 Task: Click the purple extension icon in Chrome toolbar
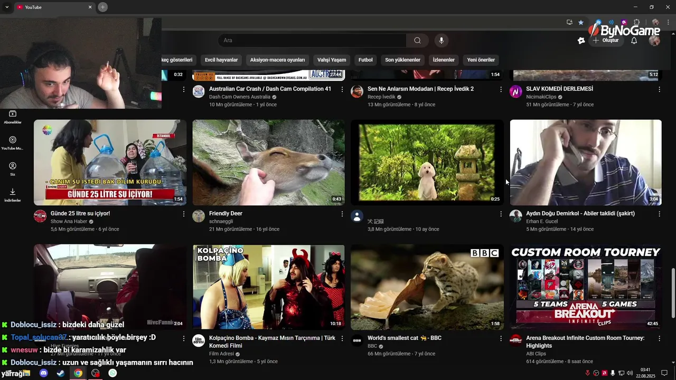coord(624,22)
